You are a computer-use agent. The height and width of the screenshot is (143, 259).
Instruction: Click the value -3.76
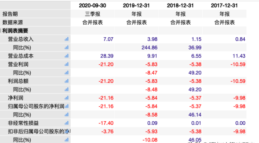tap(107, 131)
